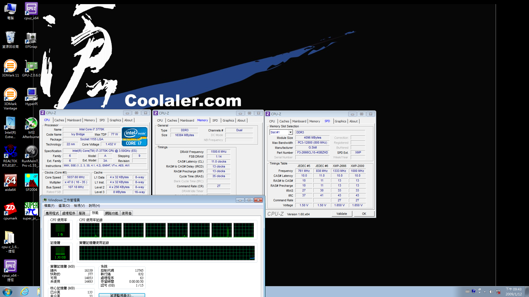The width and height of the screenshot is (529, 297).
Task: Open 說明(H) menu in Task Manager
Action: (x=94, y=206)
